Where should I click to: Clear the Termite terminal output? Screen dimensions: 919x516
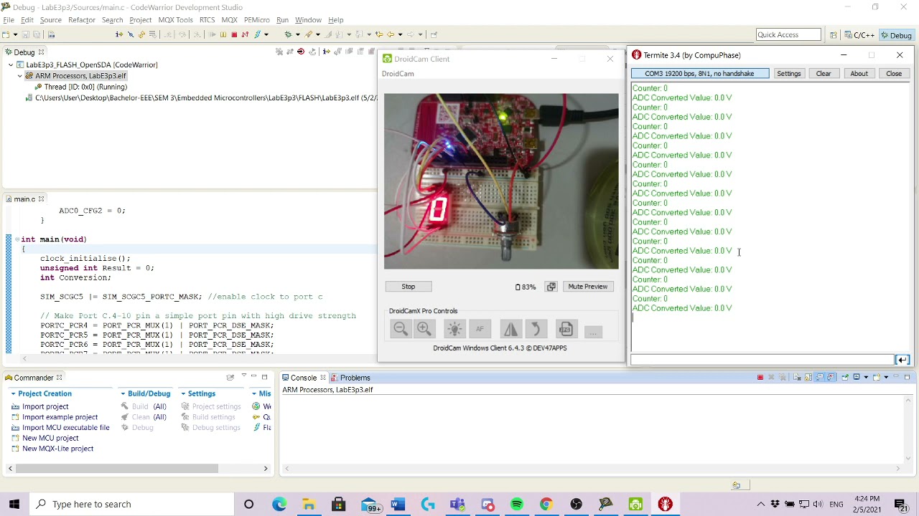coord(824,73)
